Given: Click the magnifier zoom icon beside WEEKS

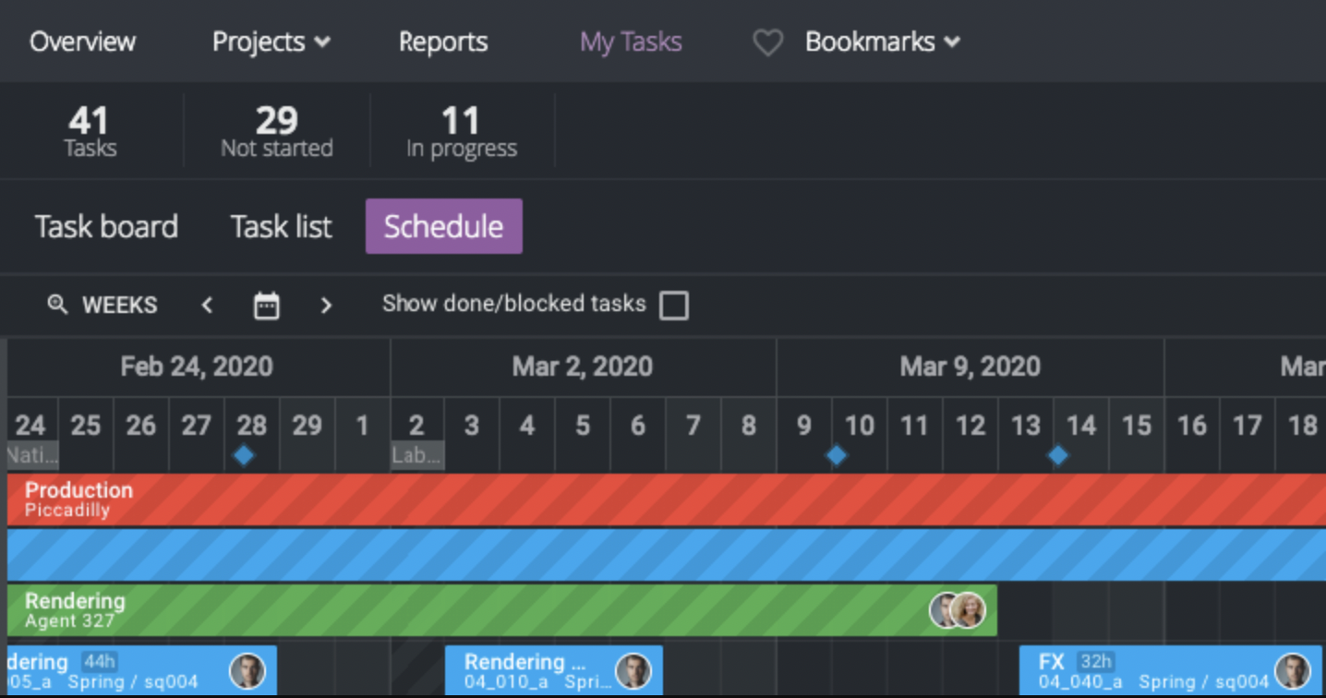Looking at the screenshot, I should [x=57, y=305].
